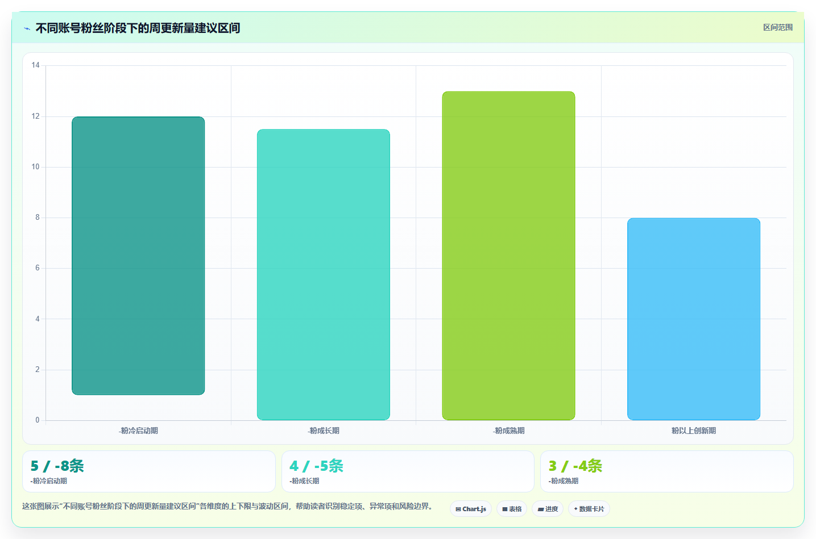Click the y-axis value 8
This screenshot has height=539, width=816.
tap(38, 218)
